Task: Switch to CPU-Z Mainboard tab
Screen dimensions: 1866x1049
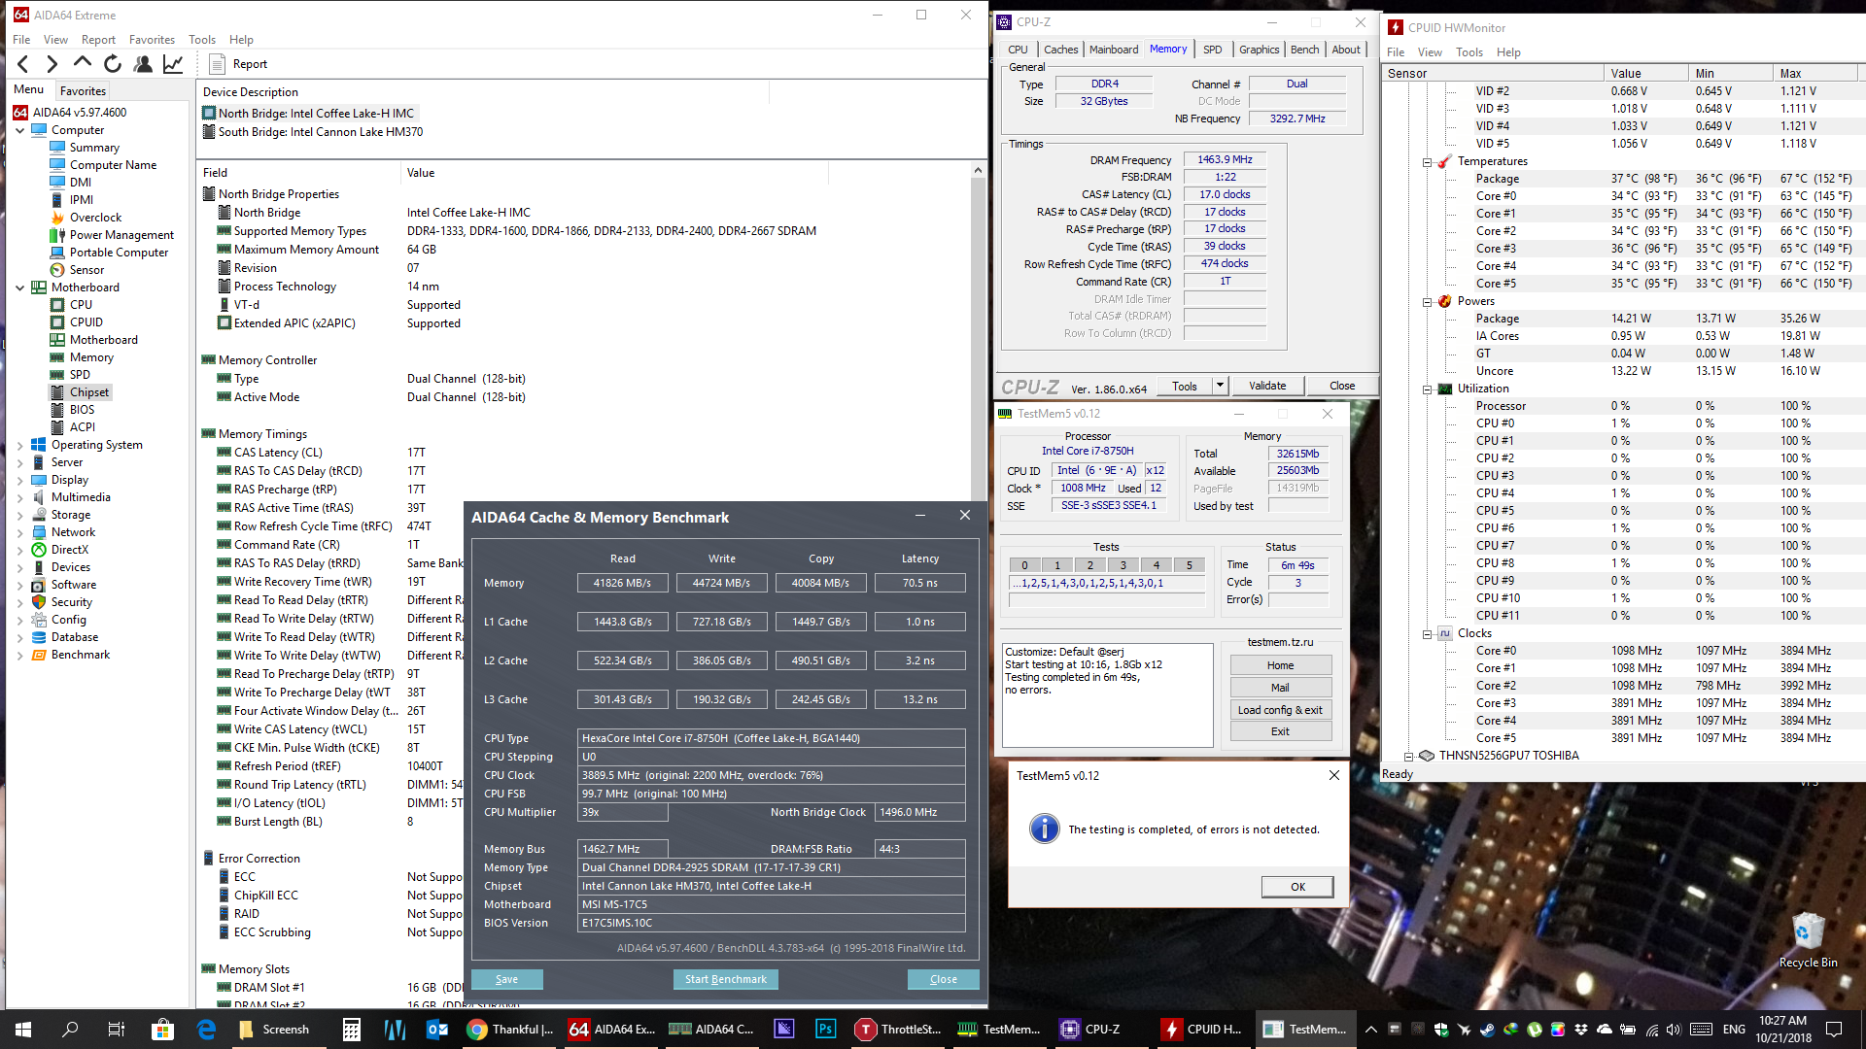Action: coord(1114,50)
